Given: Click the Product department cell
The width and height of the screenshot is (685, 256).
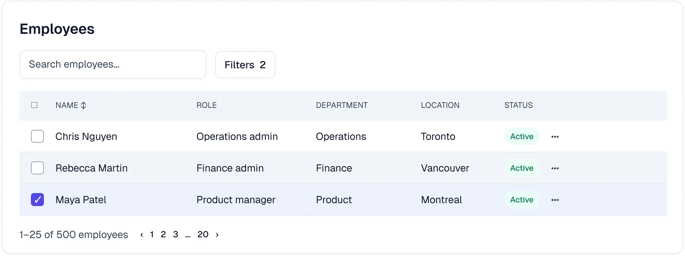Looking at the screenshot, I should (334, 200).
